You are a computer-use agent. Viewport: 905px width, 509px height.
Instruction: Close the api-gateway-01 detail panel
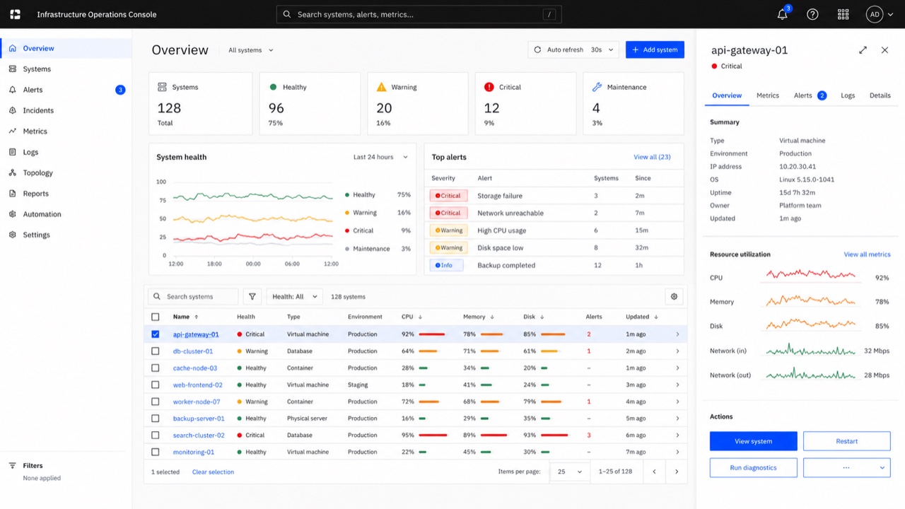(x=884, y=50)
